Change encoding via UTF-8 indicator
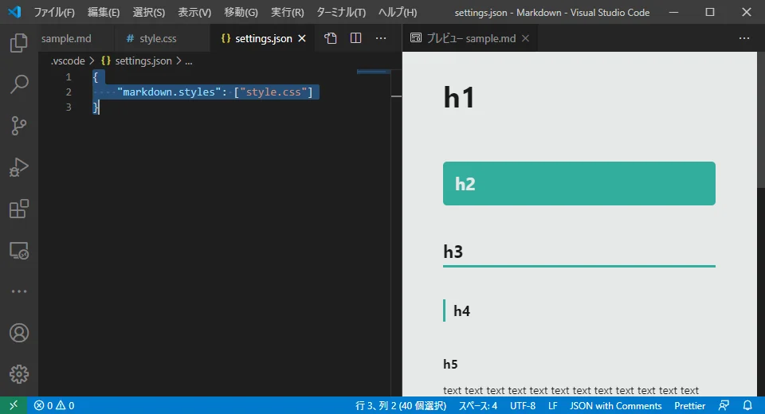This screenshot has height=414, width=765. point(523,405)
